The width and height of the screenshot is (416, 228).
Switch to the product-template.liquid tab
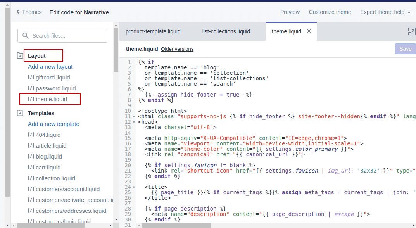click(153, 31)
